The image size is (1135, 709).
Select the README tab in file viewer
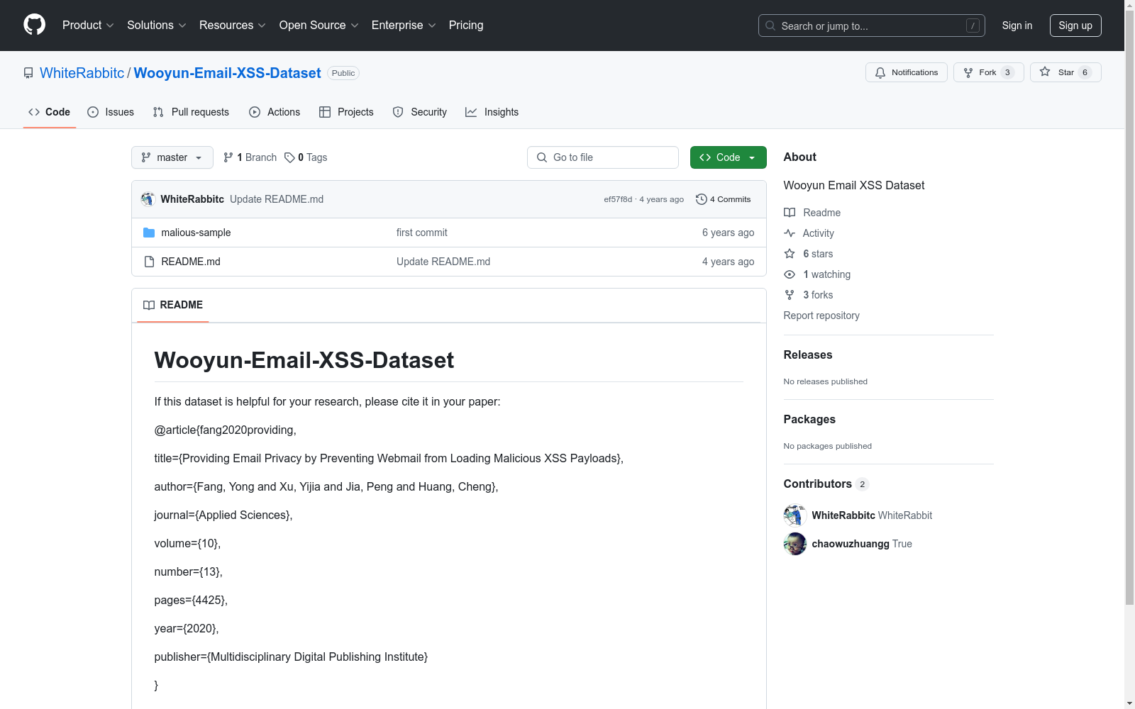[x=173, y=305]
